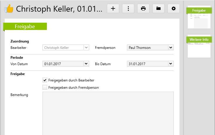Image resolution: width=215 pixels, height=135 pixels.
Task: Open the three-dot more options menu
Action: pyautogui.click(x=128, y=8)
